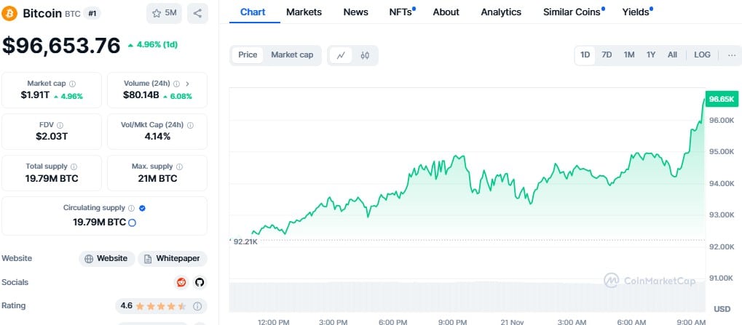Expand Volume (24h) details chevron
The height and width of the screenshot is (325, 742).
tap(187, 84)
